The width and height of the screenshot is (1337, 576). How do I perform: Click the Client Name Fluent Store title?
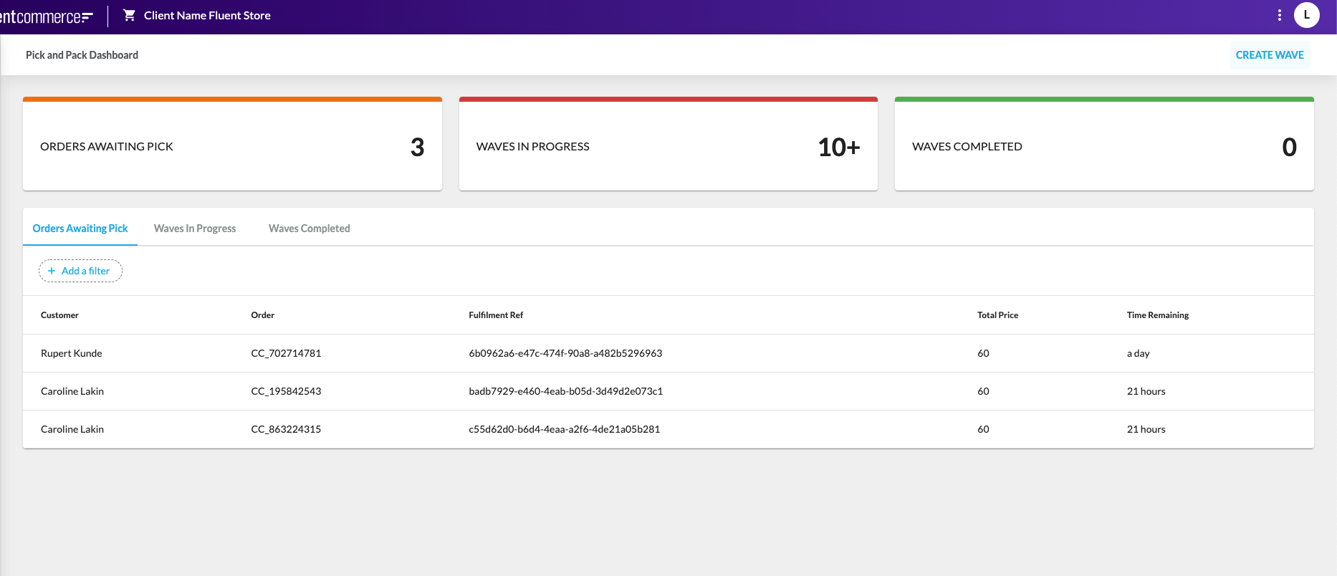[207, 16]
